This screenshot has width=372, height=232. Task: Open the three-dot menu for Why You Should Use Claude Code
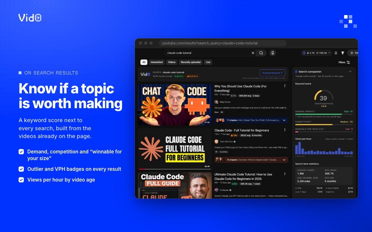coord(285,86)
